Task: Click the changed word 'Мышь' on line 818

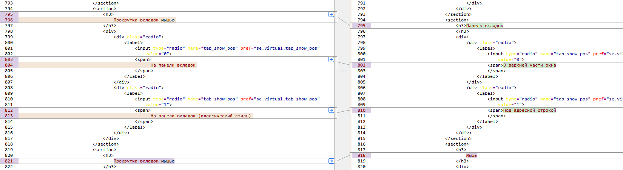Action: tap(471, 155)
